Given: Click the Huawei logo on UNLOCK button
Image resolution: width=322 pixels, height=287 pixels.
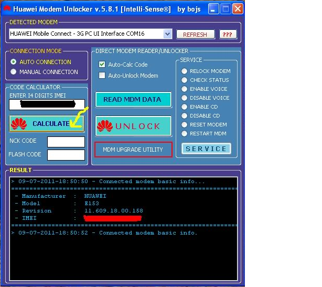Looking at the screenshot, I should [x=105, y=126].
